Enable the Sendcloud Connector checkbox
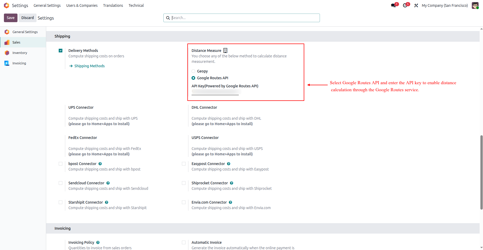The height and width of the screenshot is (250, 483). click(x=61, y=183)
